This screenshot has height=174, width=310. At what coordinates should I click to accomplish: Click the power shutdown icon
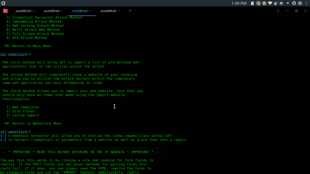[x=300, y=3]
